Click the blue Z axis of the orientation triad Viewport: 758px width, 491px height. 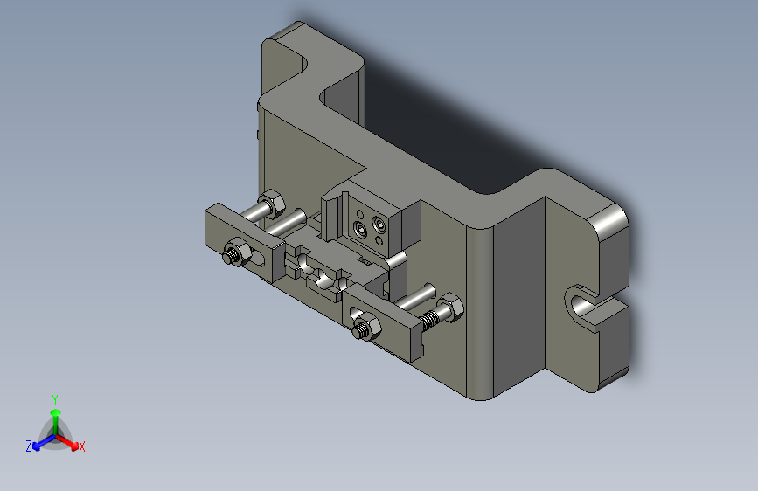(45, 442)
